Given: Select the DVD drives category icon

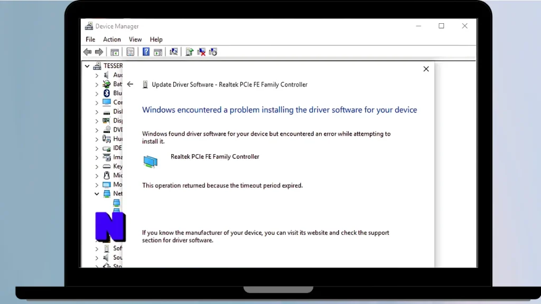Looking at the screenshot, I should coord(107,130).
